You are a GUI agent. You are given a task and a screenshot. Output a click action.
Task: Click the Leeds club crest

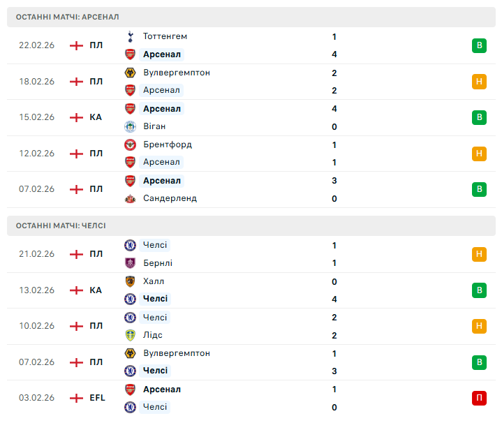pos(130,335)
